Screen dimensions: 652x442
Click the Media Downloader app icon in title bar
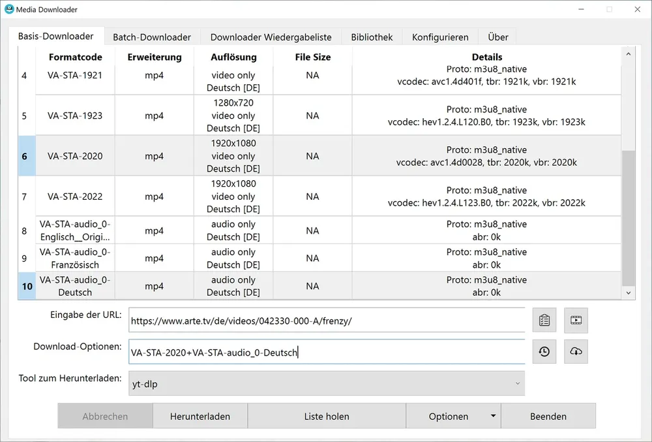pos(8,9)
